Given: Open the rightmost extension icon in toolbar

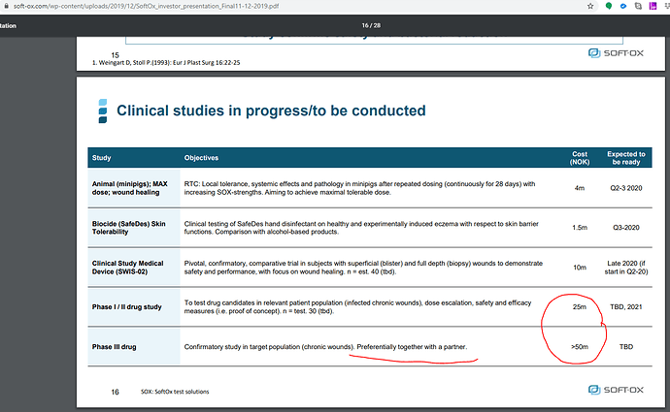Looking at the screenshot, I should click(664, 6).
